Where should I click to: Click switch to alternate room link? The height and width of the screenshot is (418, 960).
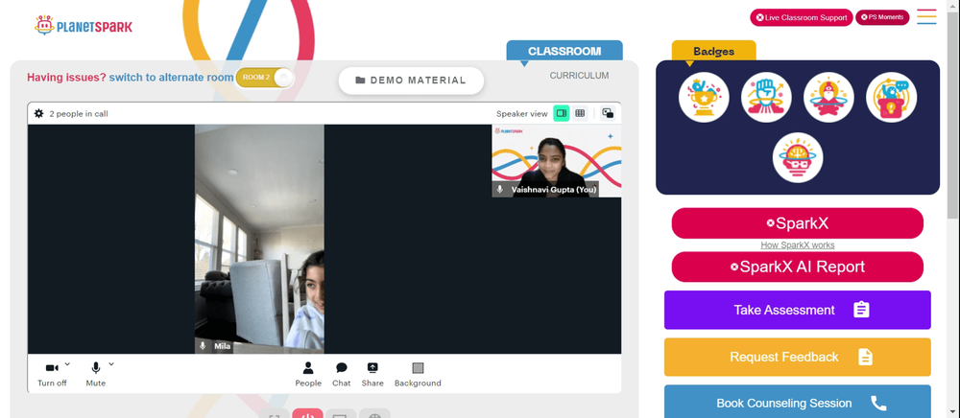click(x=171, y=78)
